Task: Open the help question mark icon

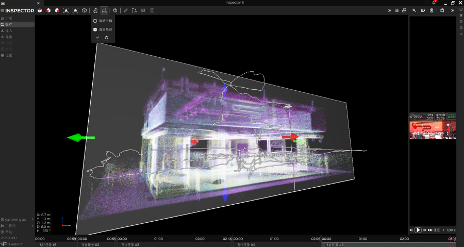Action: click(x=115, y=10)
